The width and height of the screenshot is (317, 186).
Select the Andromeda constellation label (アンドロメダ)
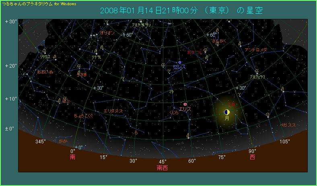256,50
